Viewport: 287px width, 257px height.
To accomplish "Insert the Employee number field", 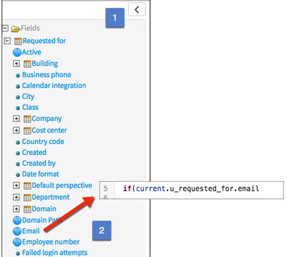I will [x=51, y=242].
